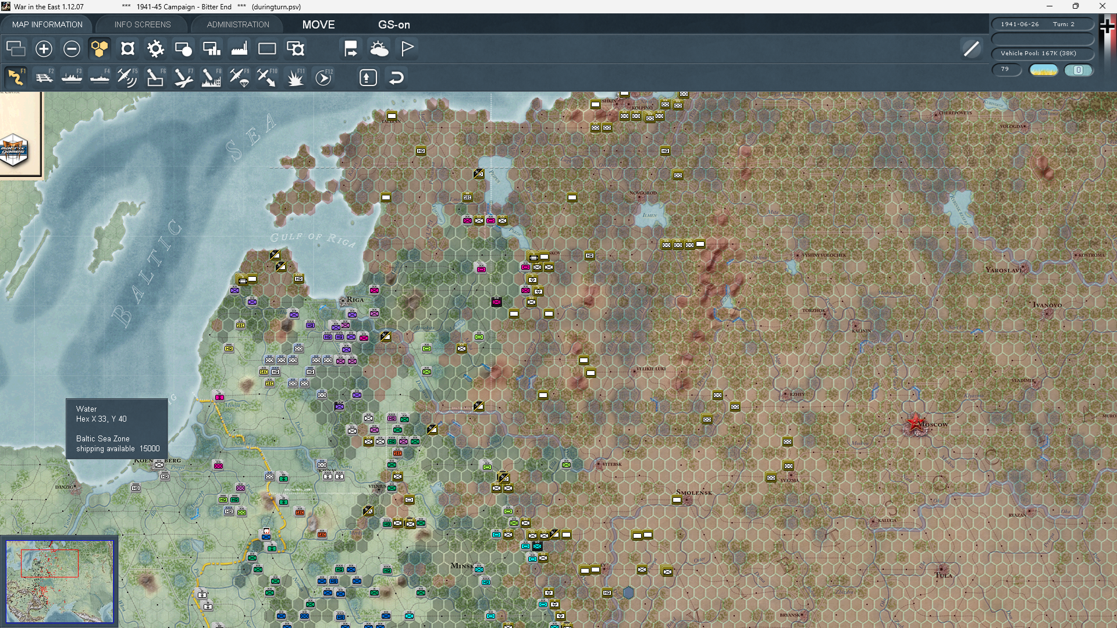Activate F3 naval transport mode
The height and width of the screenshot is (628, 1117).
72,77
